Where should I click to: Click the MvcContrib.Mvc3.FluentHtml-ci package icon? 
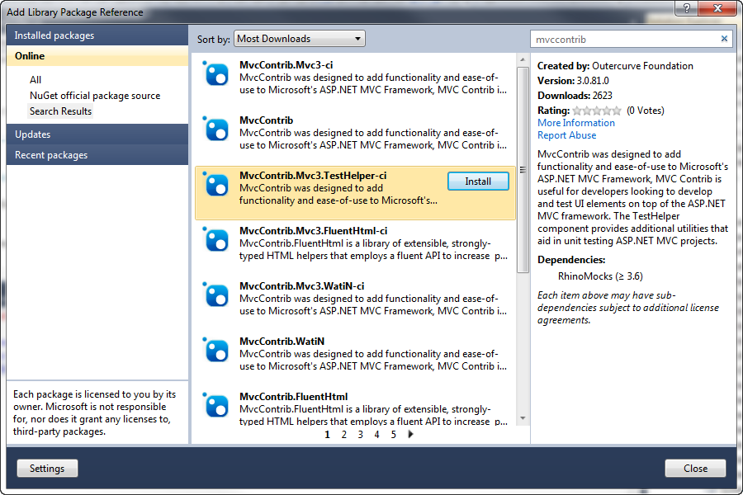216,240
